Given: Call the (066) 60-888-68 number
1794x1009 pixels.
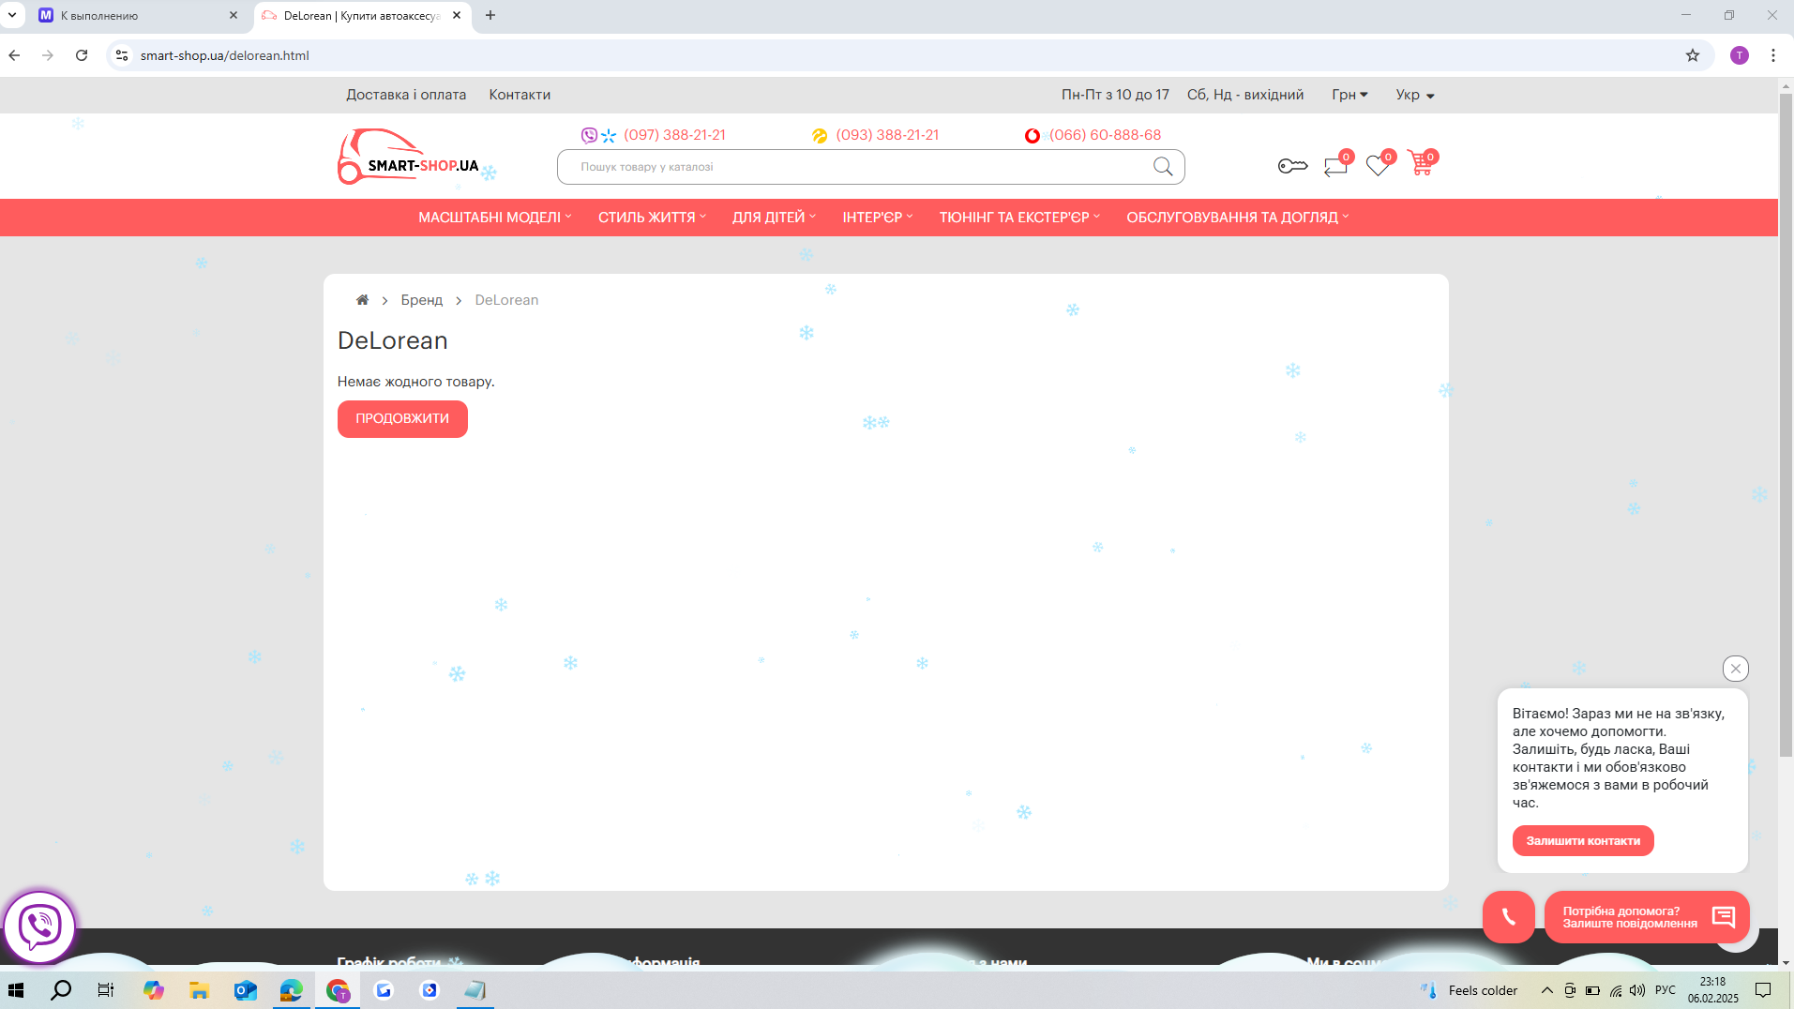Looking at the screenshot, I should tap(1105, 135).
